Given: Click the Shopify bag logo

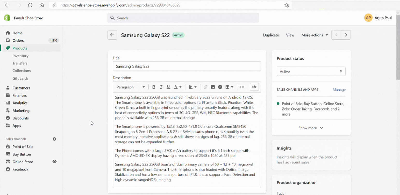Looking at the screenshot, I should pos(7,18).
